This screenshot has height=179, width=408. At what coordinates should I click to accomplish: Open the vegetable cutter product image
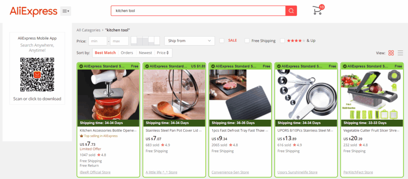[372, 95]
